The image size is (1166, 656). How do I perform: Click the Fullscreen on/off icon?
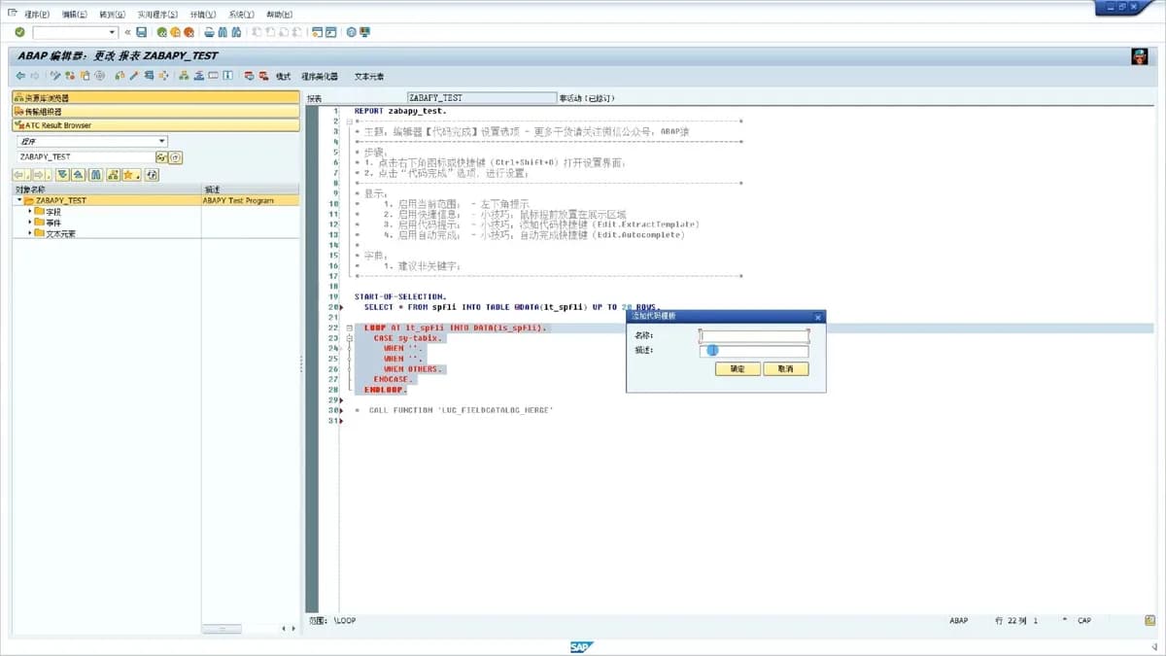(213, 76)
